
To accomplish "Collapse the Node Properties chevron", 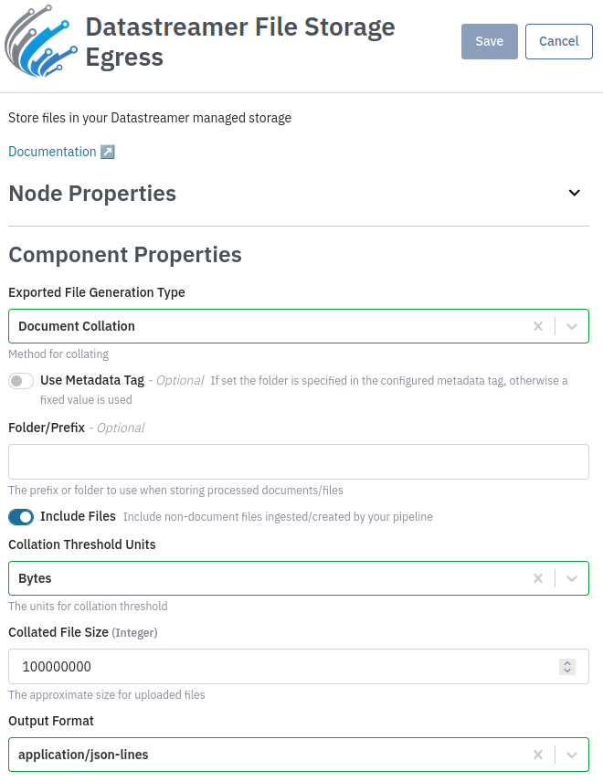I will click(574, 193).
